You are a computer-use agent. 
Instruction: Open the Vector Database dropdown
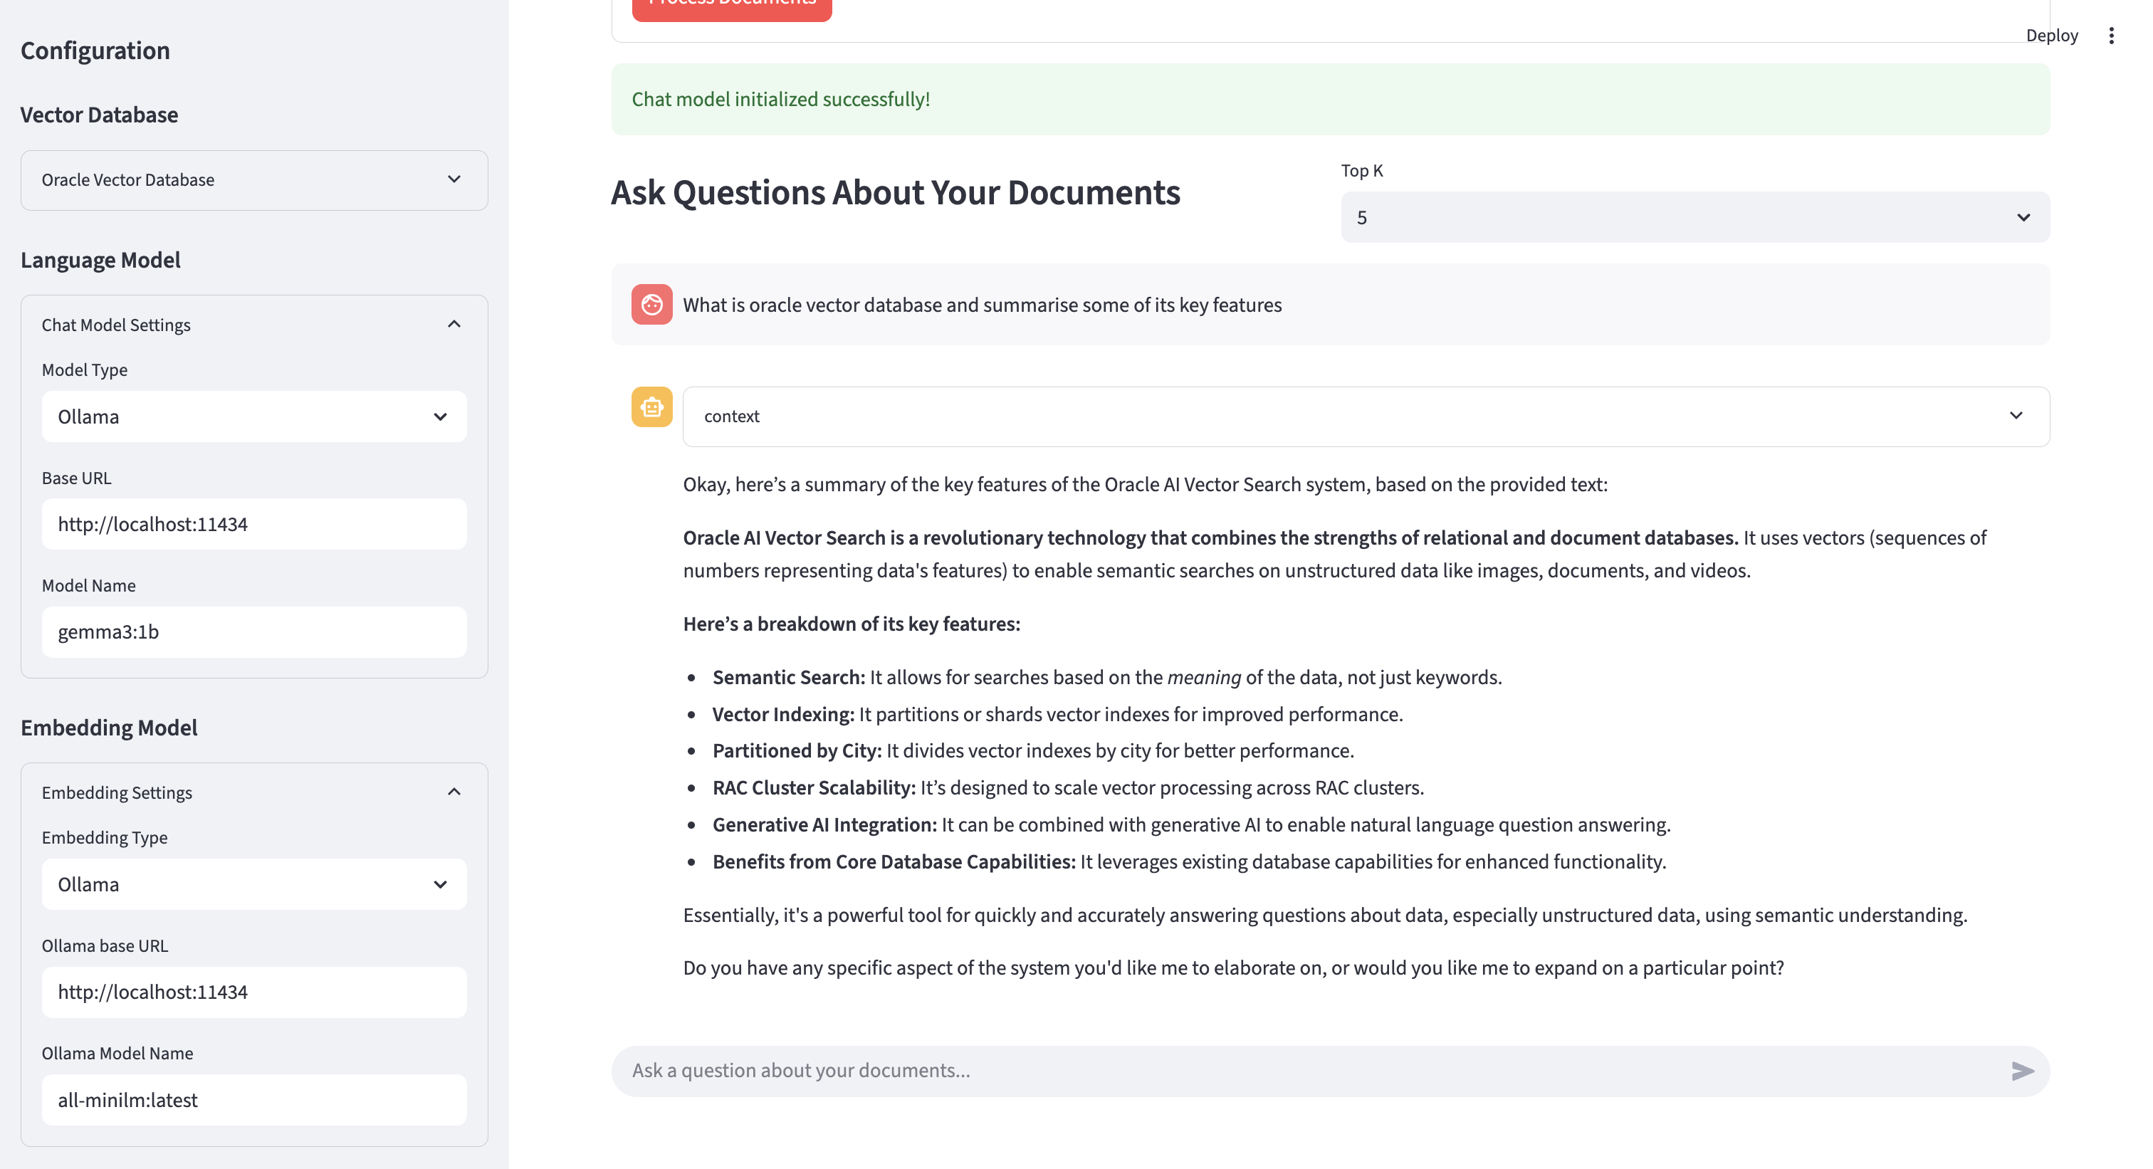254,179
